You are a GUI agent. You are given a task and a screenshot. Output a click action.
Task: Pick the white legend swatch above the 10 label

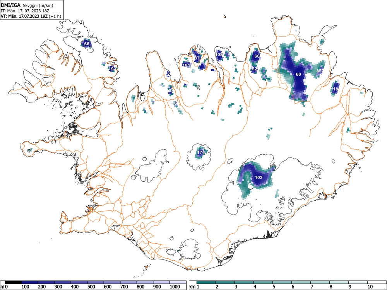[377, 282]
